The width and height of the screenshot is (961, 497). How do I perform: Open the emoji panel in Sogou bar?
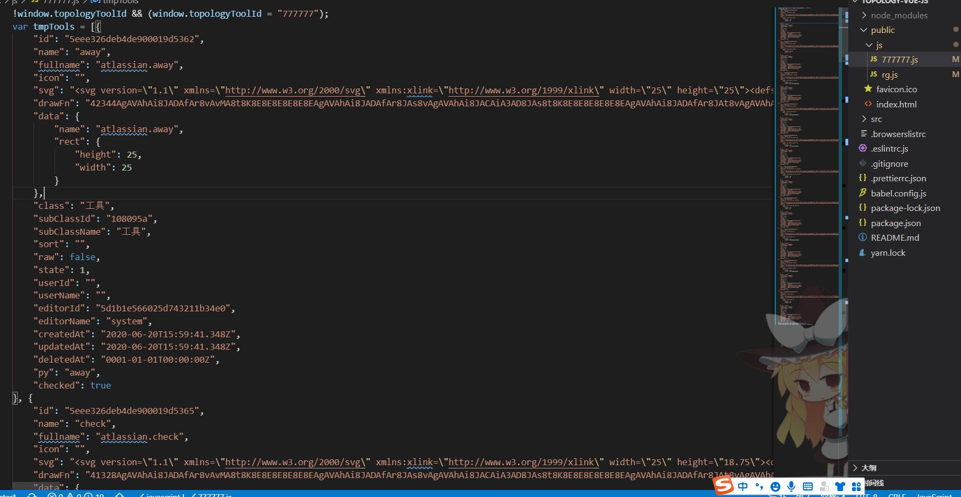coord(775,487)
